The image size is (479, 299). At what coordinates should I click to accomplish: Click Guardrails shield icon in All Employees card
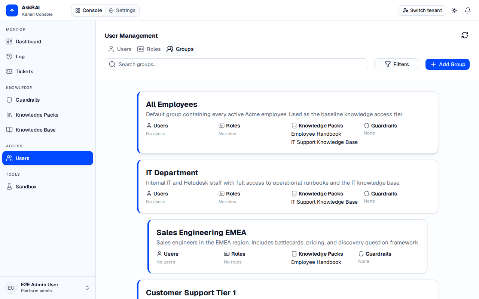367,126
